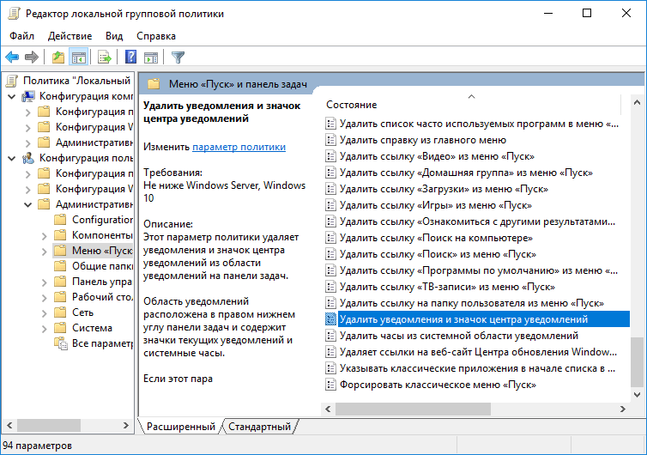The height and width of the screenshot is (455, 647).
Task: Open the Справка menu
Action: pos(156,36)
